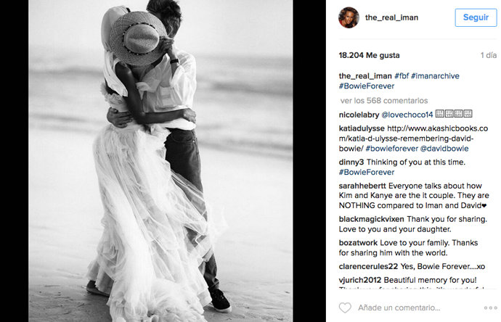
Task: Click the heart like icon
Action: [345, 307]
